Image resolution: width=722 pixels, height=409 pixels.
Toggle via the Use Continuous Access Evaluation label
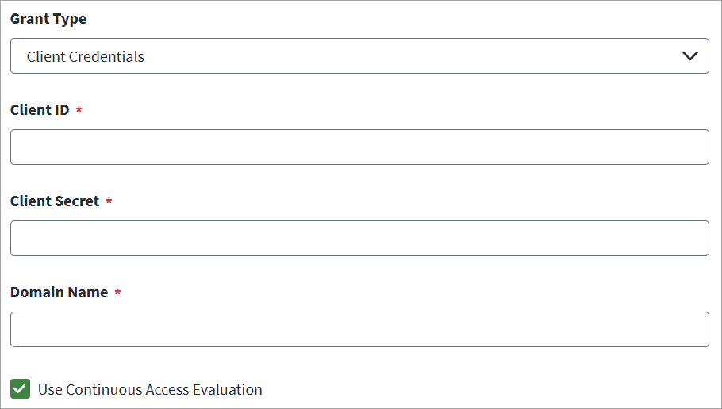pyautogui.click(x=150, y=390)
